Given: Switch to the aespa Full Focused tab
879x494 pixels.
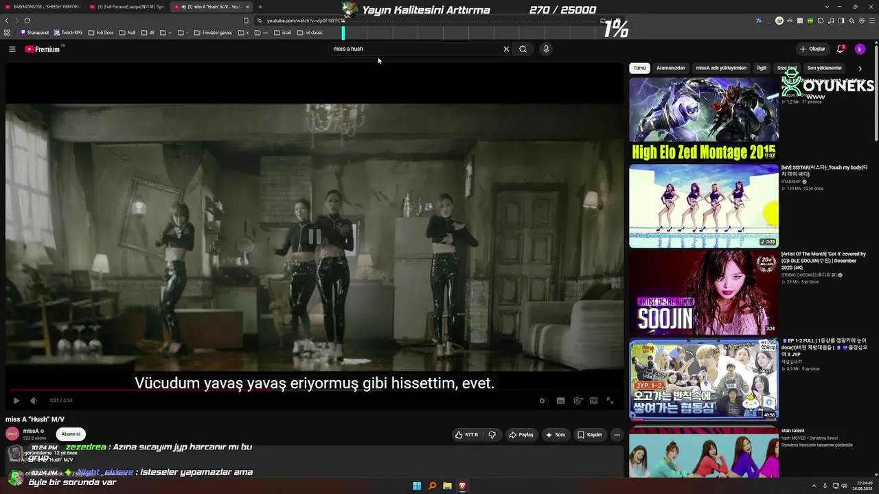Looking at the screenshot, I should pos(126,7).
